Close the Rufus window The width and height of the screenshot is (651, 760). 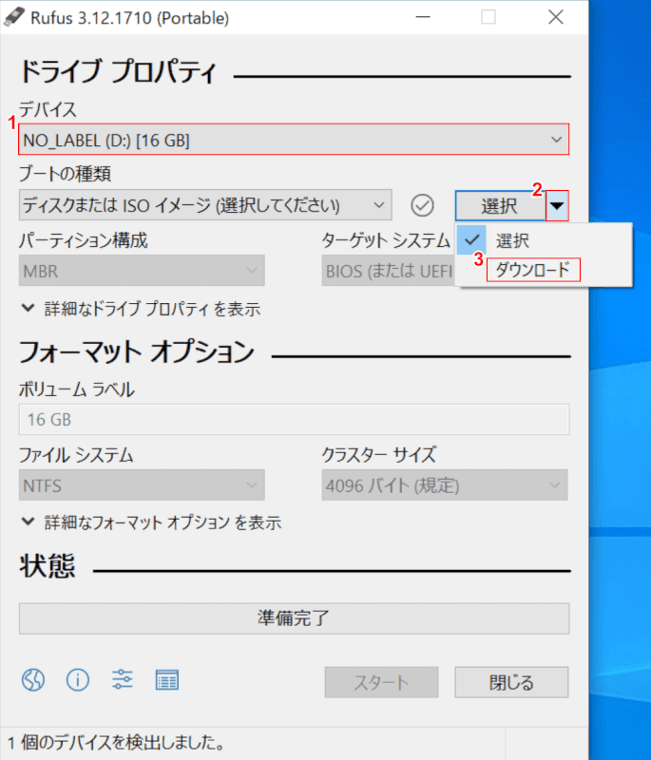tap(556, 17)
